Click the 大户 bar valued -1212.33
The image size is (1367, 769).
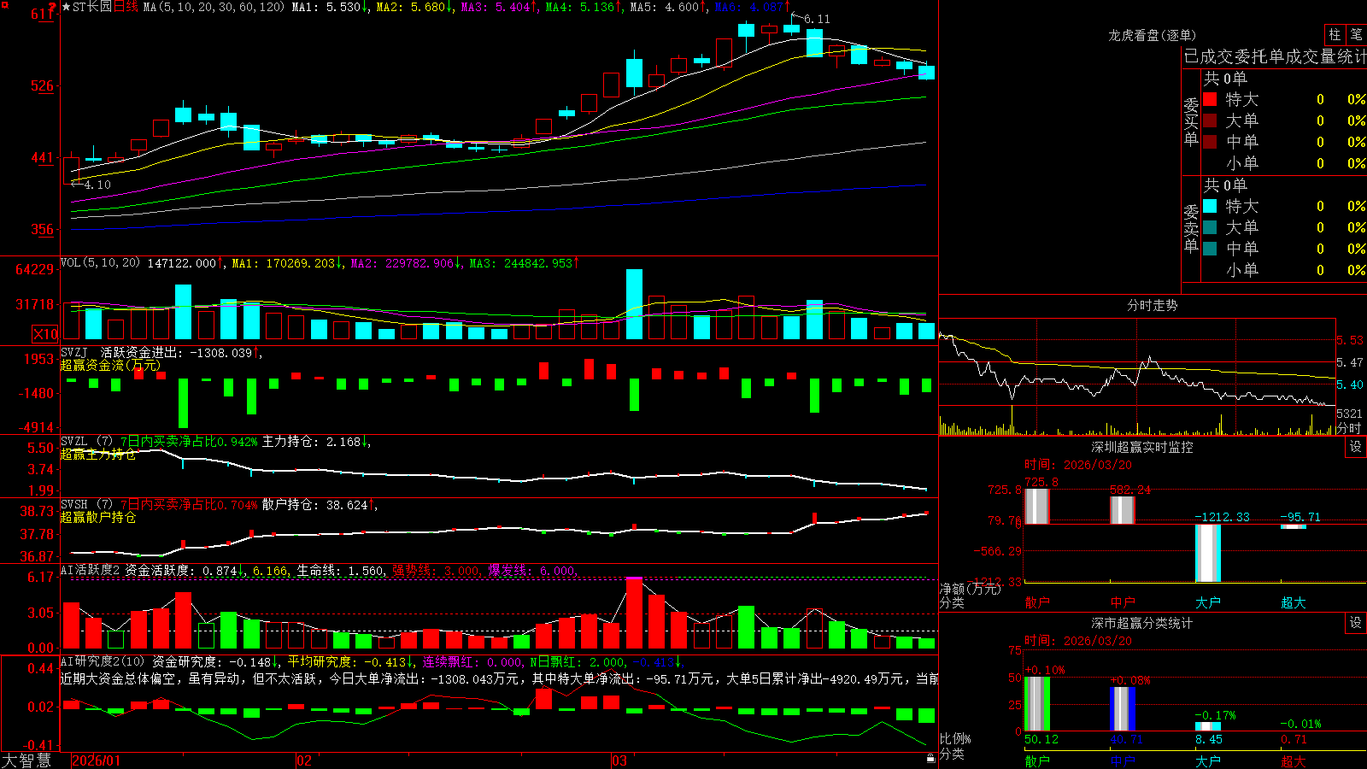(1208, 553)
